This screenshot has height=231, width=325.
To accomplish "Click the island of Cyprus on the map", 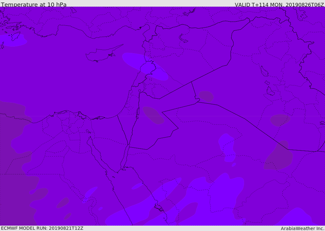I will (104, 53).
